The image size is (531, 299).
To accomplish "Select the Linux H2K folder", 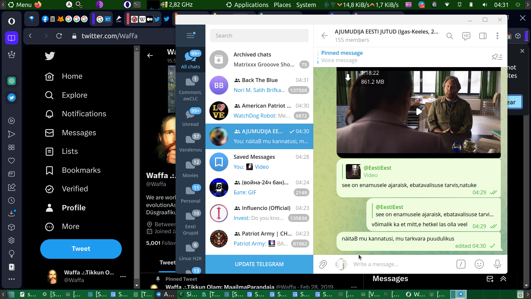I will [x=190, y=251].
